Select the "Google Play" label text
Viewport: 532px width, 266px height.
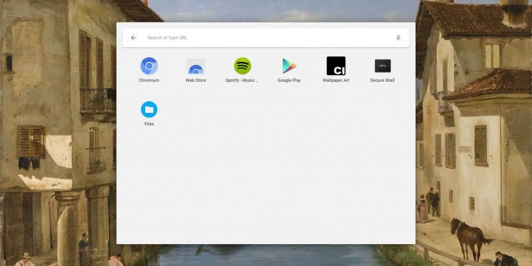289,80
